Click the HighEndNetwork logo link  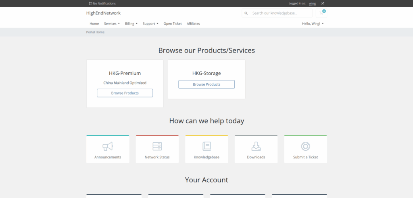[103, 13]
